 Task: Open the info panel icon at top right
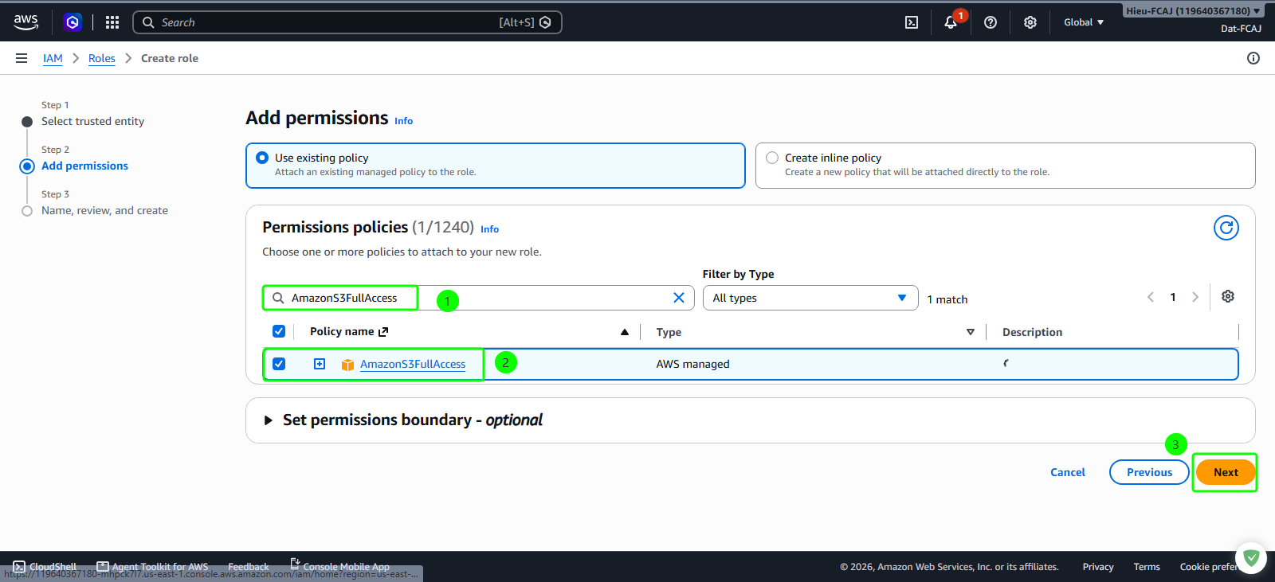[1253, 58]
